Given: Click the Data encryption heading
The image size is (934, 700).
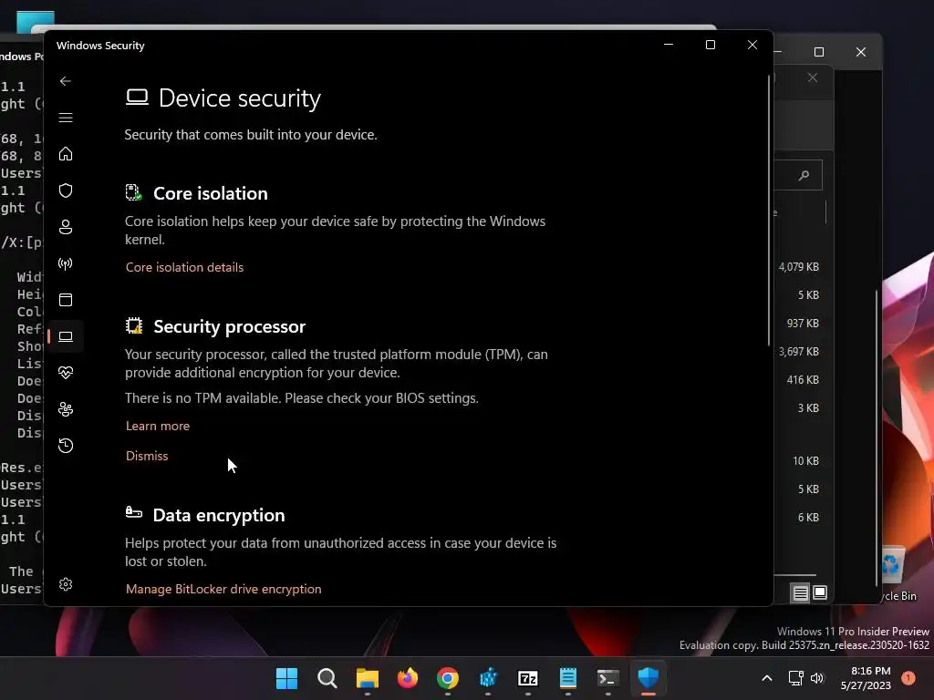Looking at the screenshot, I should point(219,515).
